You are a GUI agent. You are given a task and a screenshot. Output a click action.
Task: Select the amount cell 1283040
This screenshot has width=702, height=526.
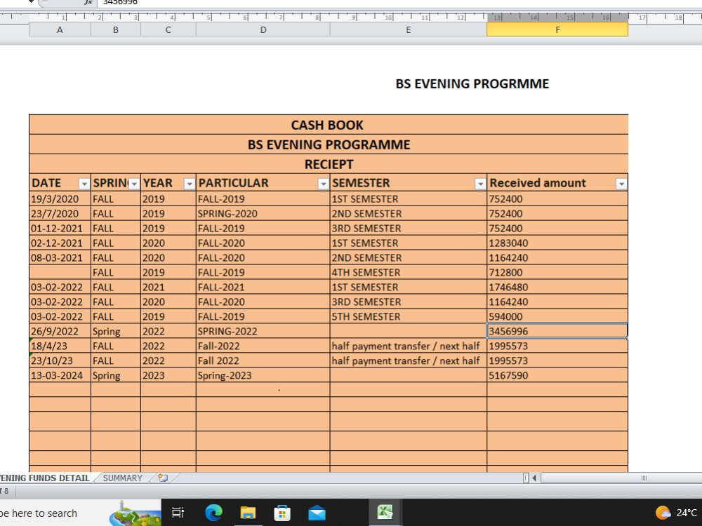pyautogui.click(x=557, y=243)
